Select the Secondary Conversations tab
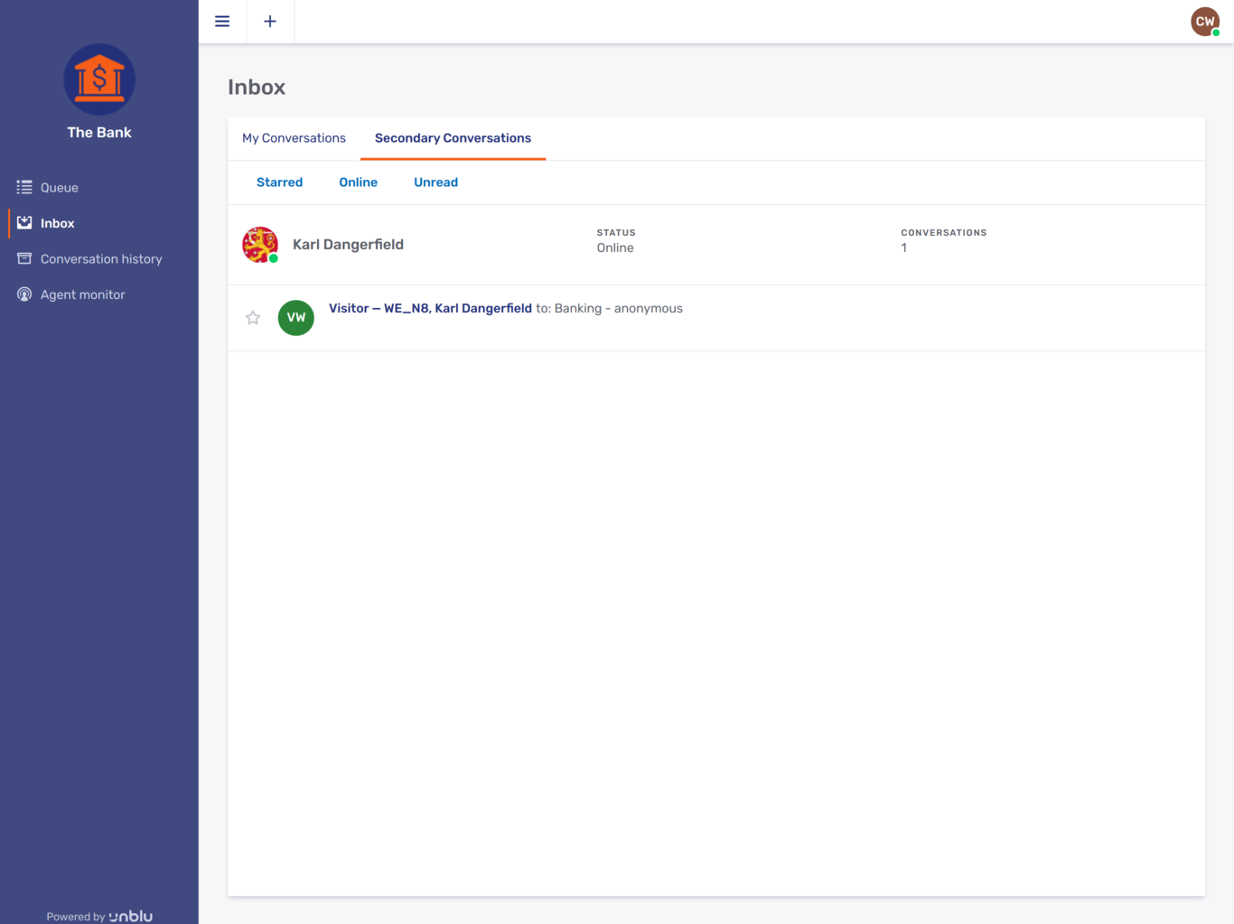The image size is (1234, 924). click(453, 137)
